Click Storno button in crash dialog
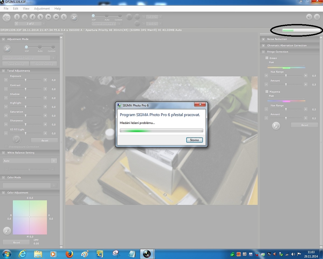 [194, 140]
